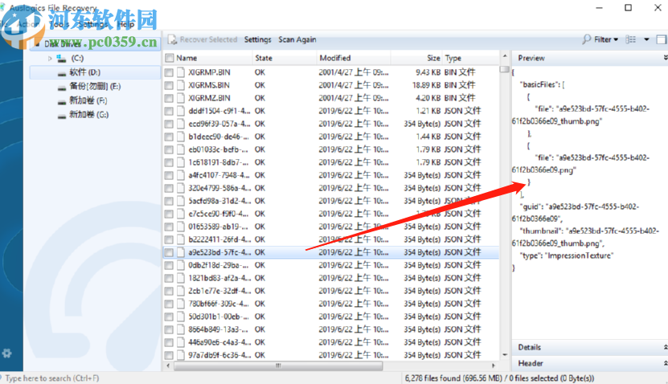Click the (C:) drive icon
This screenshot has width=668, height=384.
coord(62,59)
